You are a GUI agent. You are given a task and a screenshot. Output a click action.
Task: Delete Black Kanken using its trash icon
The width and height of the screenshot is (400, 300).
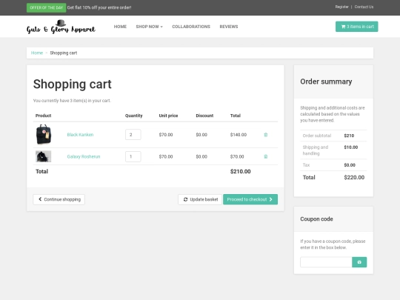266,135
